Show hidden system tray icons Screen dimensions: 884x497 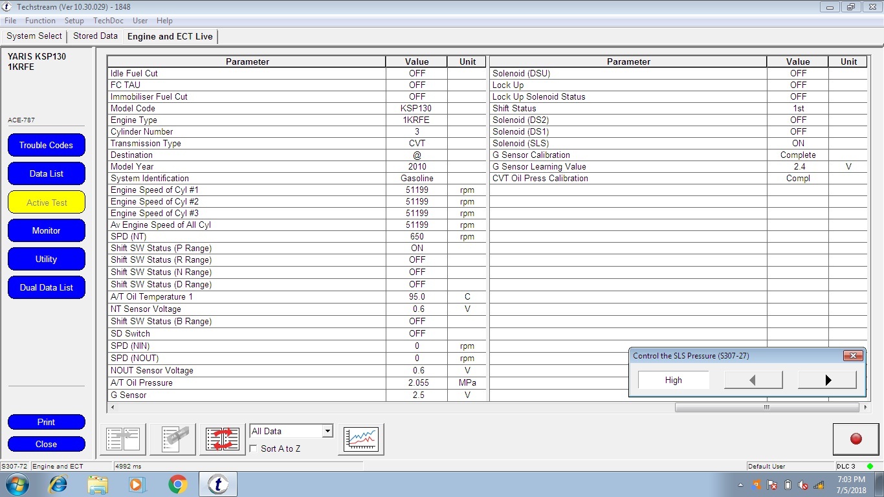click(x=740, y=485)
